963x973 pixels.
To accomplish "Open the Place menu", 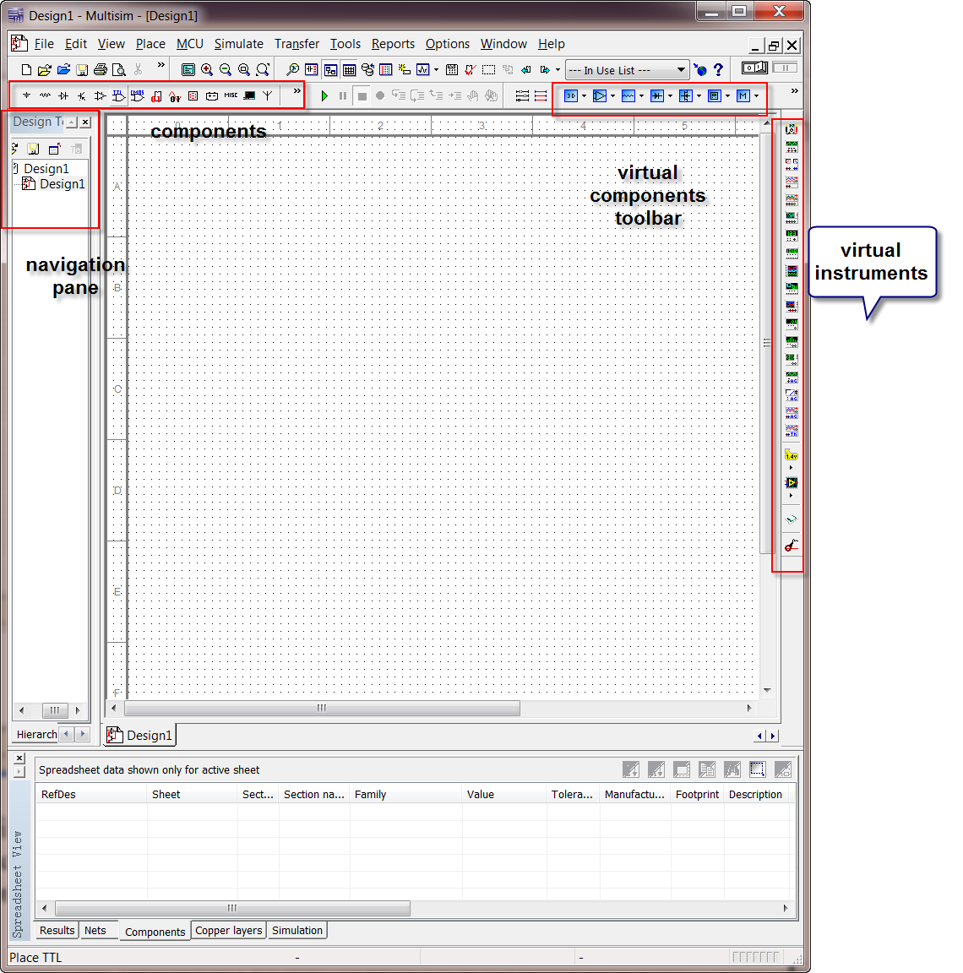I will [150, 44].
